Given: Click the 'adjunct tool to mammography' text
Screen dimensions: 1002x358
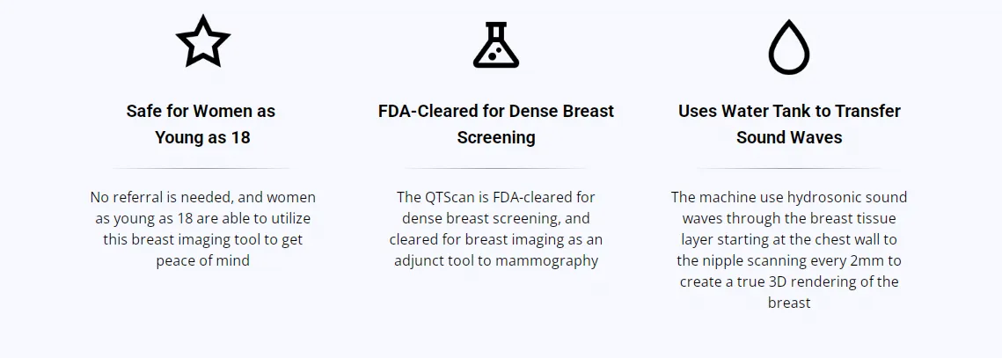Looking at the screenshot, I should (x=496, y=260).
